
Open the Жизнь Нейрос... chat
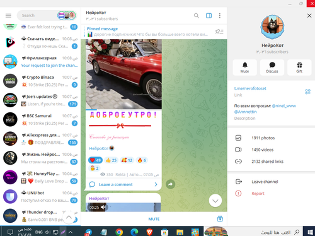40,158
